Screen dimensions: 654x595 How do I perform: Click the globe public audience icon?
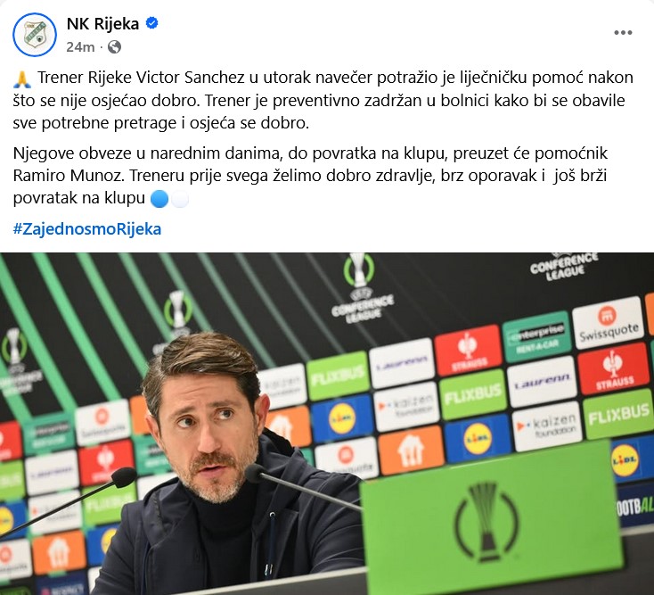click(x=114, y=46)
